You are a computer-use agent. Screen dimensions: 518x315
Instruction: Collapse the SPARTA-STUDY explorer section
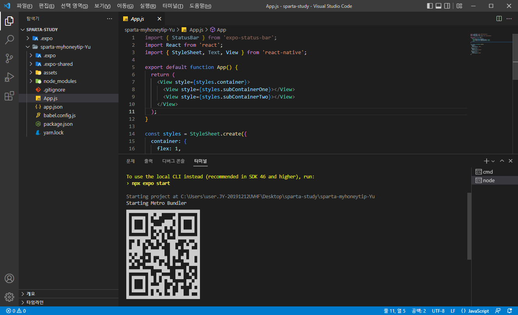(x=69, y=30)
